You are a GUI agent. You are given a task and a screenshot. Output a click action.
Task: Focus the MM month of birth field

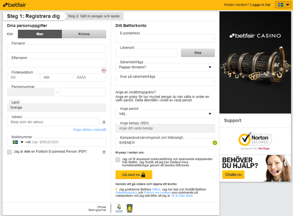(x=57, y=78)
